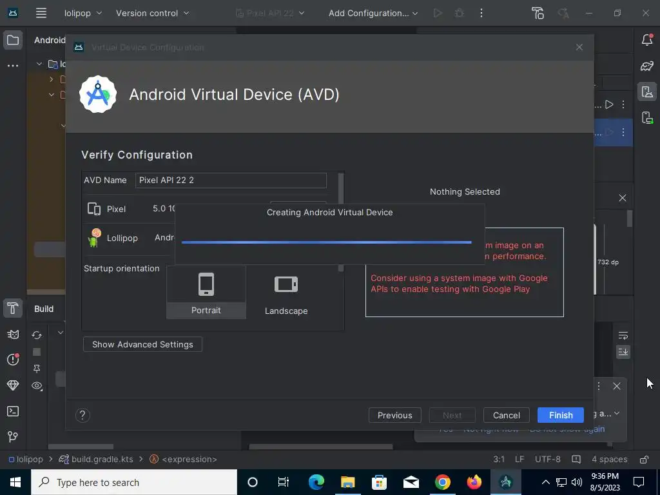Open the Version control dropdown
660x495 pixels.
152,13
